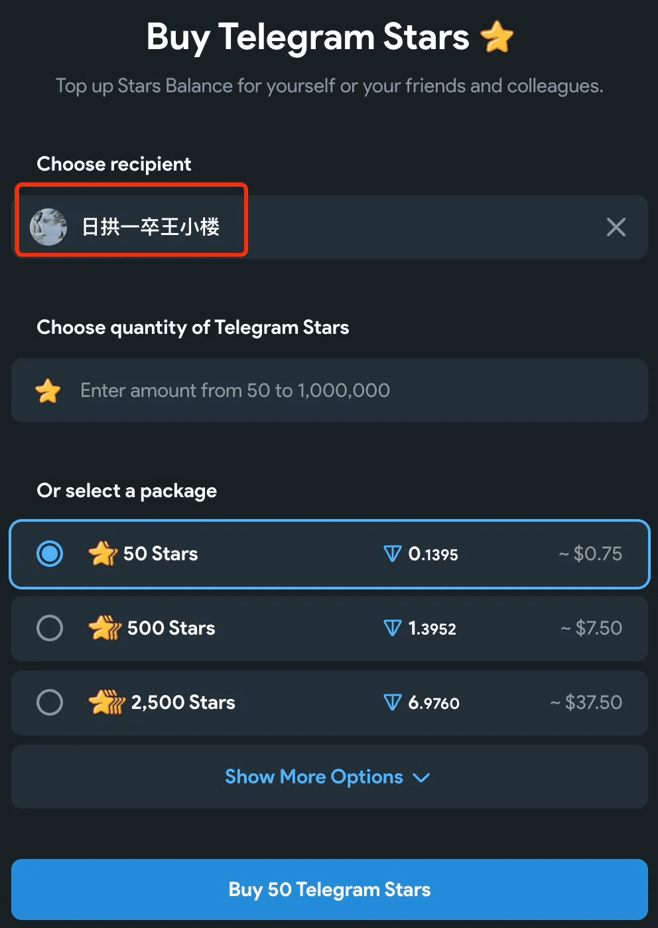Click the gold star beside the page title
The height and width of the screenshot is (928, 658).
[x=497, y=37]
